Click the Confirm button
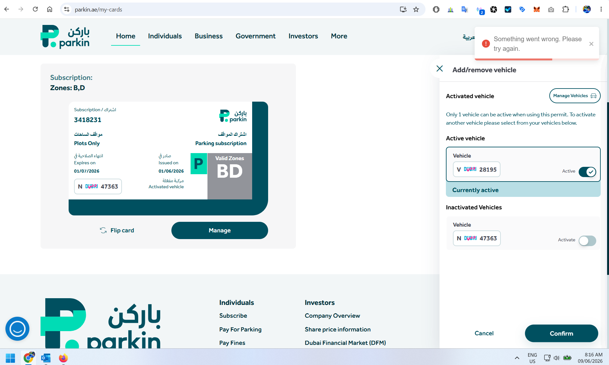Screen dimensions: 609x365 point(561,333)
